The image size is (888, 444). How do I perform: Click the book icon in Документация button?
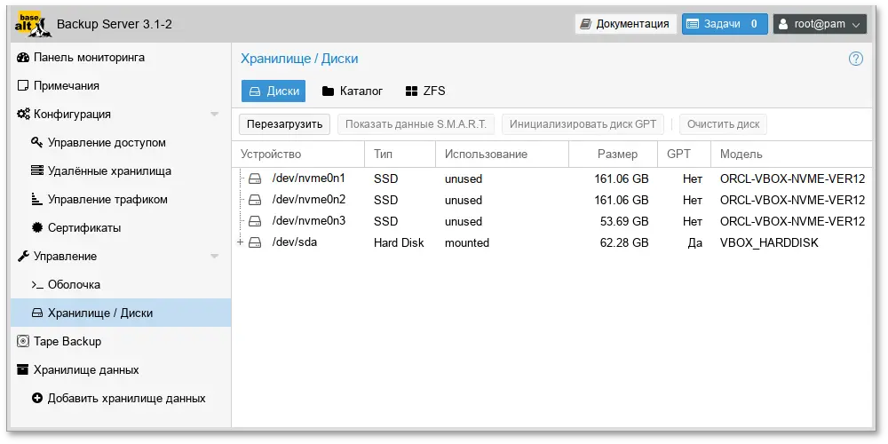[586, 24]
